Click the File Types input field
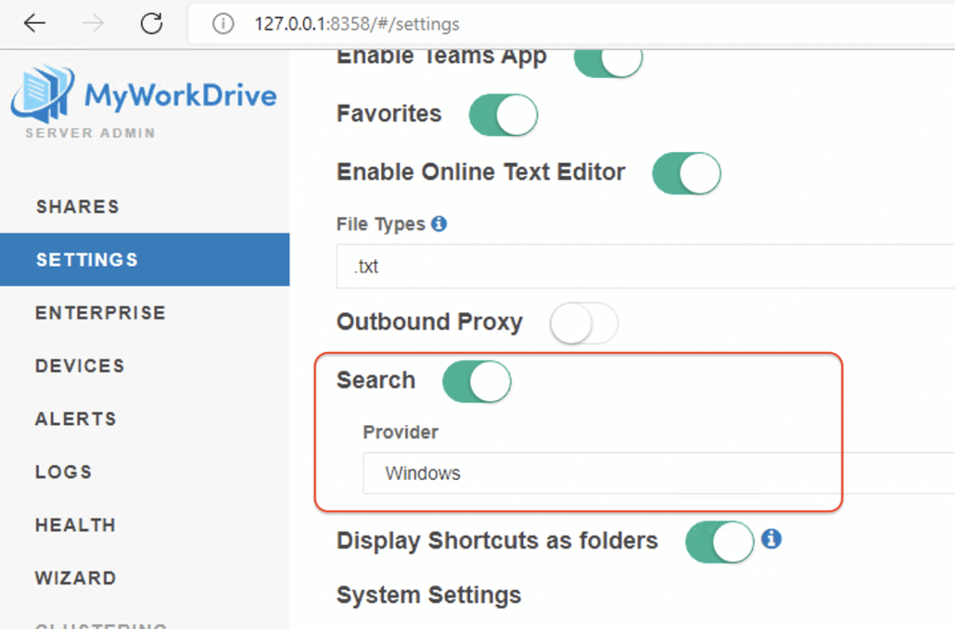Image resolution: width=955 pixels, height=629 pixels. (640, 267)
